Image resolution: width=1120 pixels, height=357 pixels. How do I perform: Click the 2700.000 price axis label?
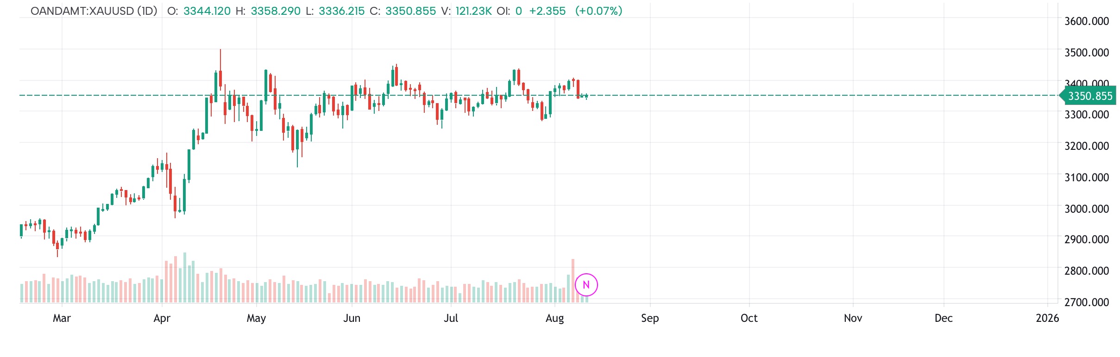click(1086, 302)
